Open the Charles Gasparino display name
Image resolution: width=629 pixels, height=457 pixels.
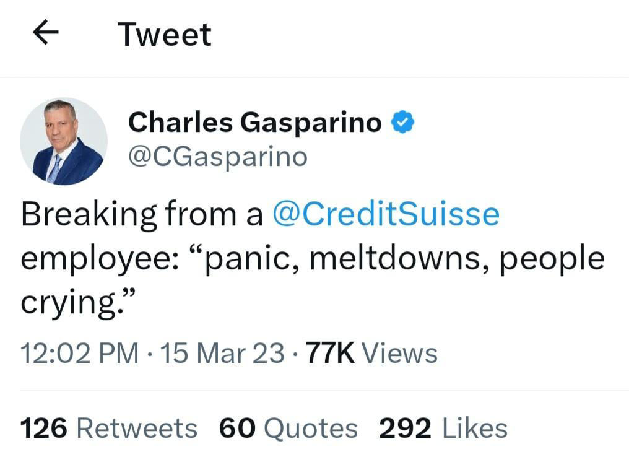254,123
